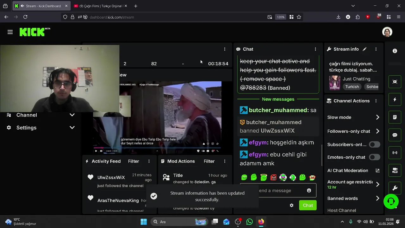This screenshot has height=228, width=405.
Task: Click the lightning bolt activity icon in right sidebar
Action: point(395,99)
